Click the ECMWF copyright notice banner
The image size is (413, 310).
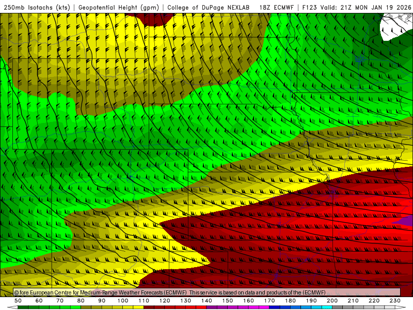(206, 292)
